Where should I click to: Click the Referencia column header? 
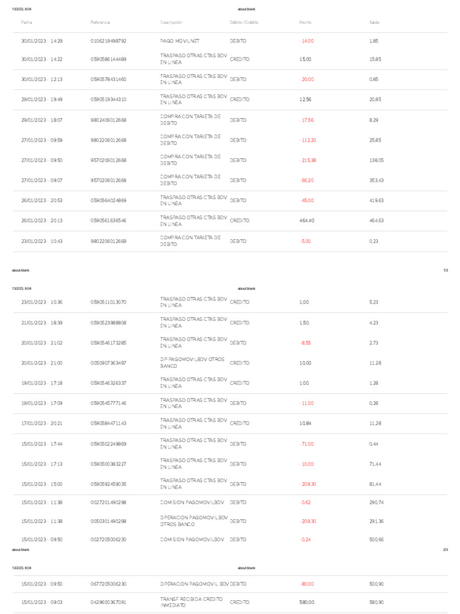click(100, 22)
